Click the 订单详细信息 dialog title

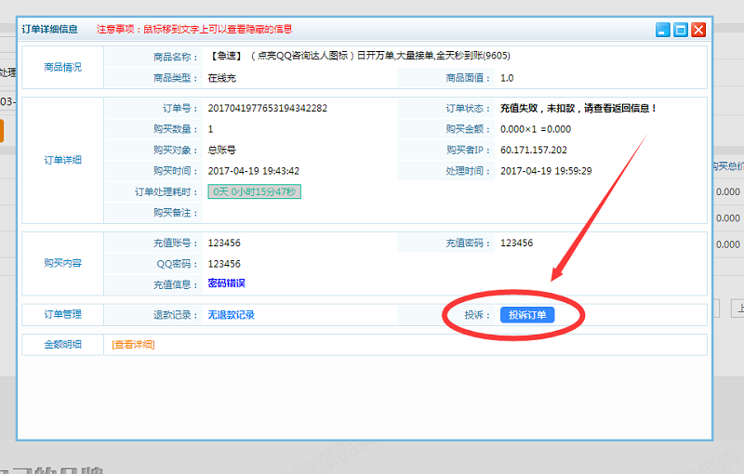(x=51, y=29)
